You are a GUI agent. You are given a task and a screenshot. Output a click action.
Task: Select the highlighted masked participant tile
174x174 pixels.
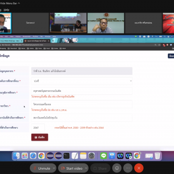[x=5, y=23]
